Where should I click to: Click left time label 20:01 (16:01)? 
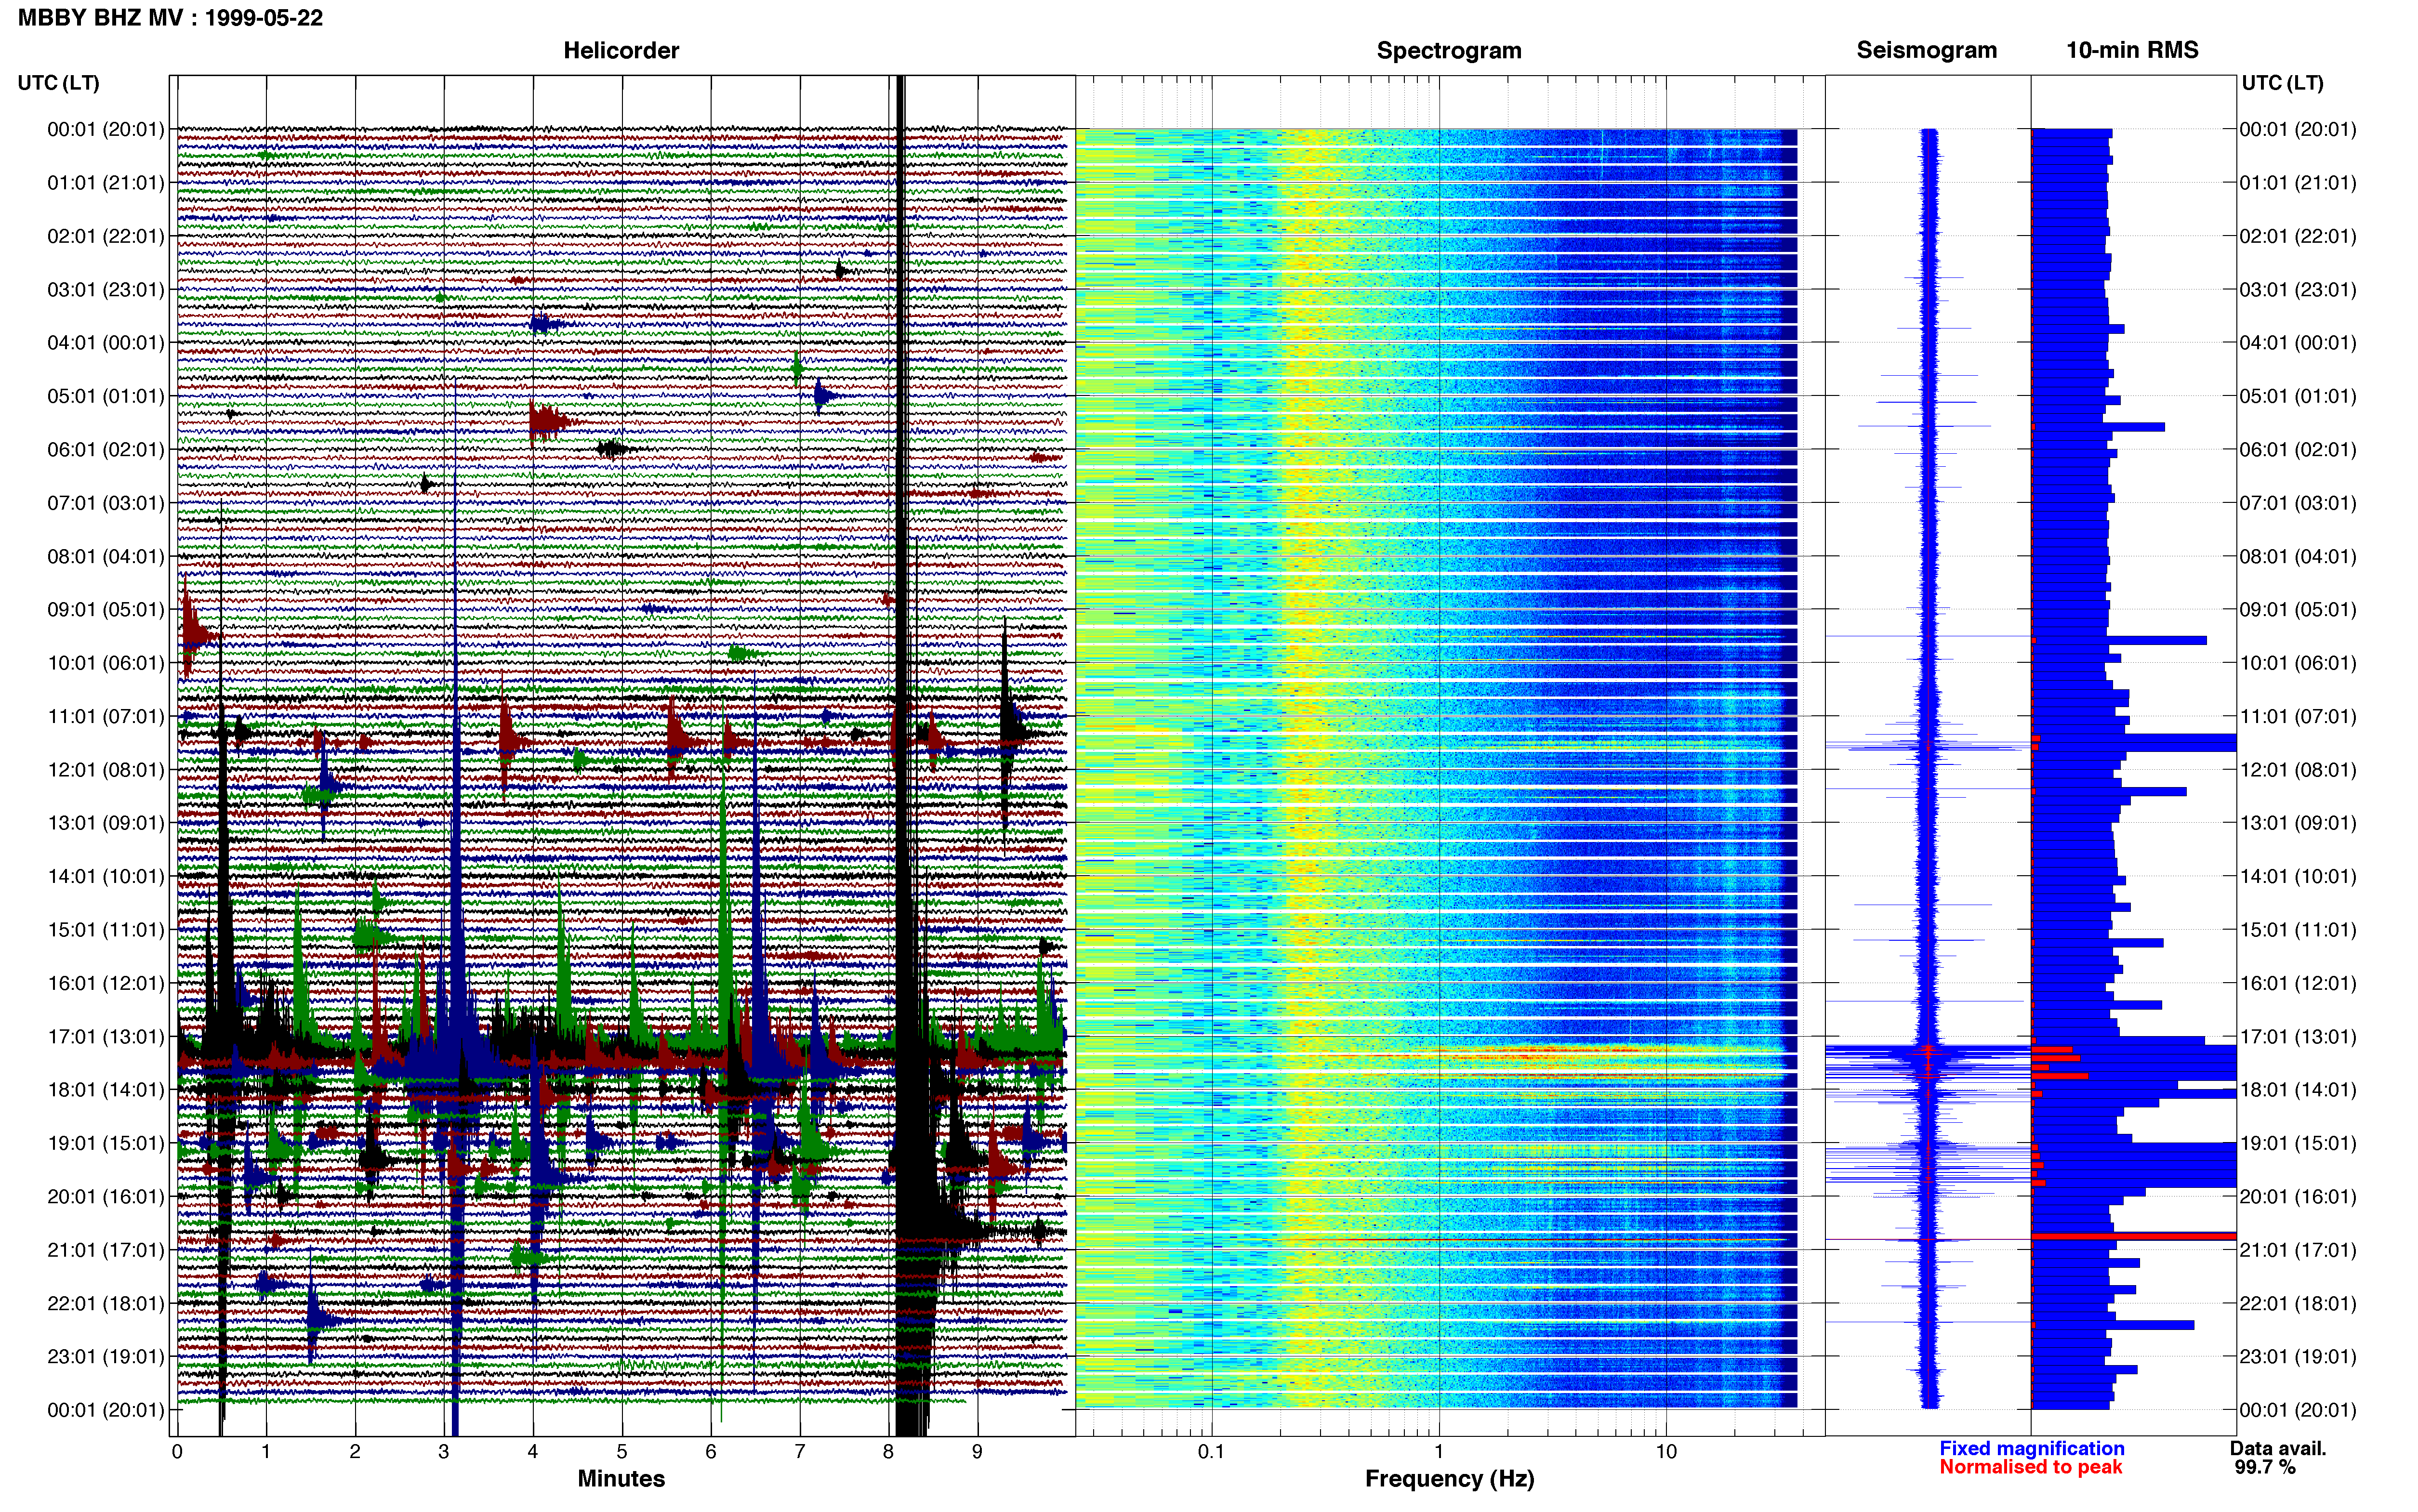coord(106,1197)
